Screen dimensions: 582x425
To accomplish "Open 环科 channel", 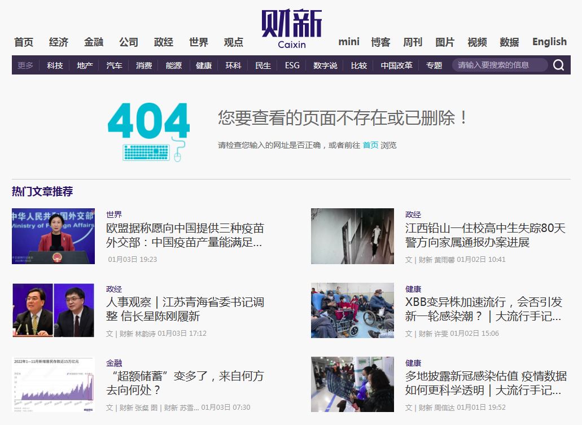I will (x=234, y=65).
